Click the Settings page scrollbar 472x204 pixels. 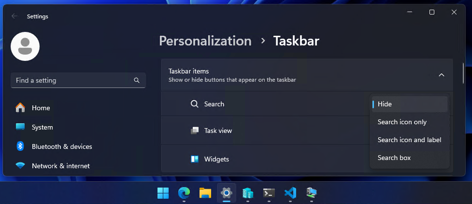463,73
